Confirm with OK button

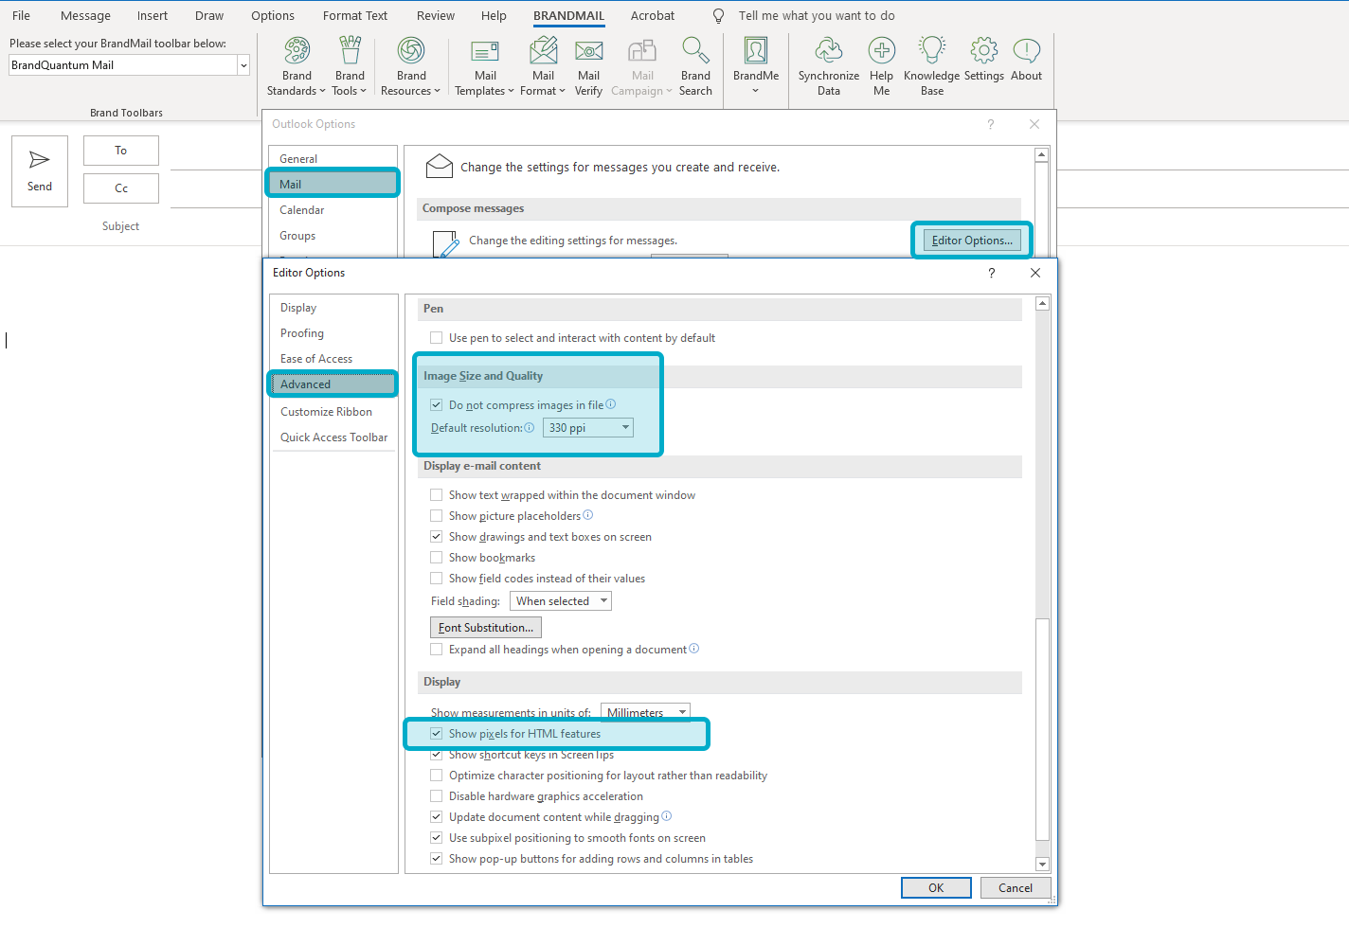tap(936, 888)
